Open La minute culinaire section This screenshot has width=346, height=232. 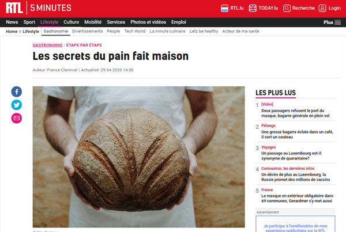(x=167, y=31)
